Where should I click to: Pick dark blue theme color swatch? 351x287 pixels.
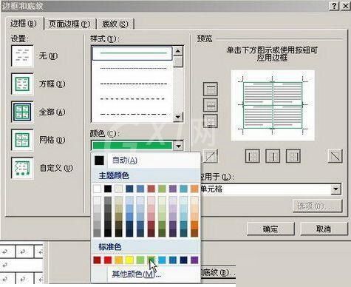coord(129,189)
